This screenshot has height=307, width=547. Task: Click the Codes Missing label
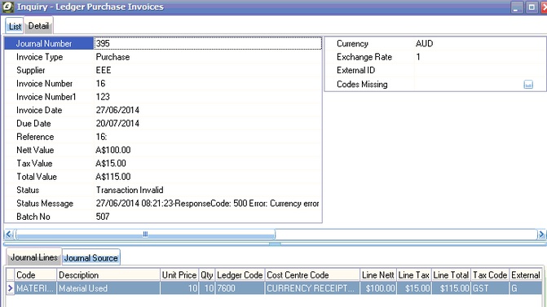pyautogui.click(x=362, y=85)
